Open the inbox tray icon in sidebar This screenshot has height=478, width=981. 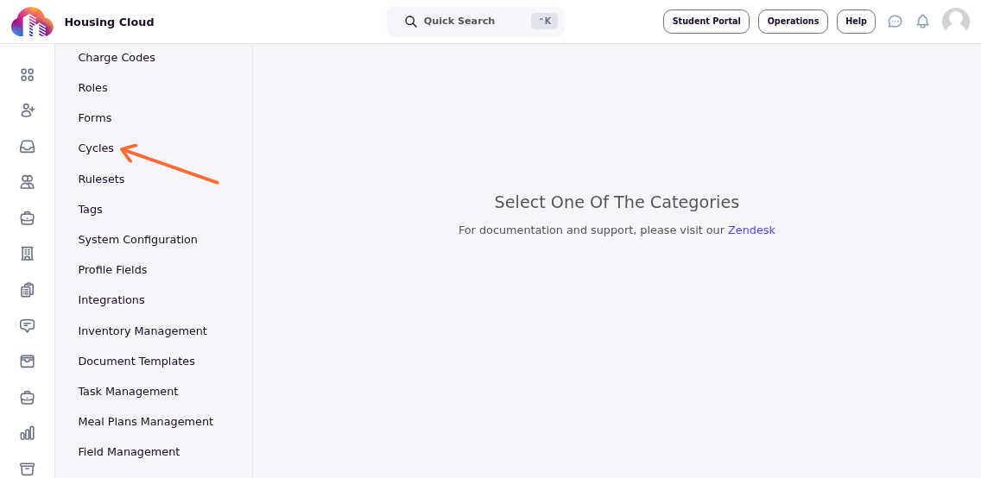tap(27, 146)
